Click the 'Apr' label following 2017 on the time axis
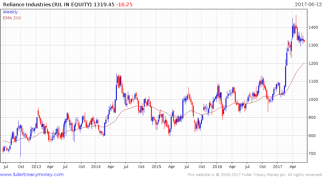This screenshot has height=179, width=322. 293,167
